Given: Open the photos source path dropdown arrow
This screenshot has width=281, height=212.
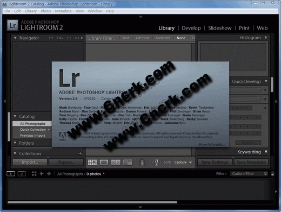Looking at the screenshot, I should coord(104,173).
